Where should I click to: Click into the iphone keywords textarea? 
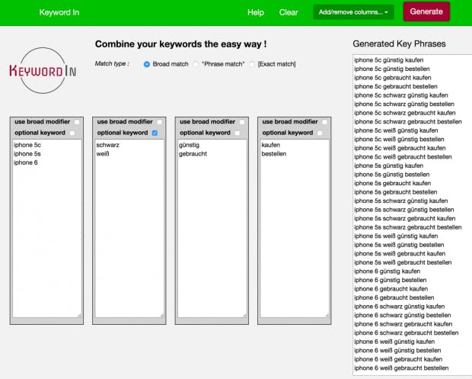[47, 228]
